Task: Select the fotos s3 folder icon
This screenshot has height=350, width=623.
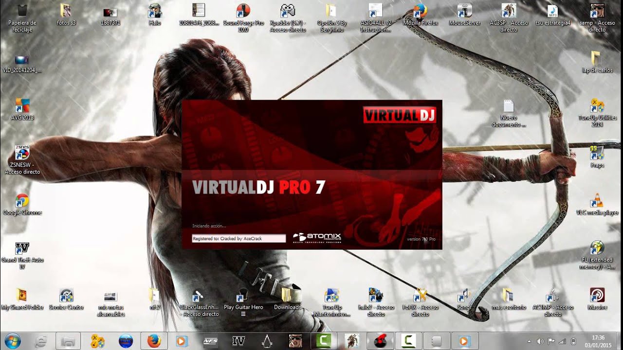Action: click(x=66, y=15)
